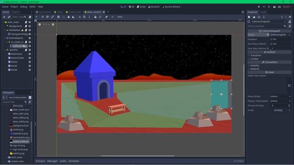Load resource folder icon in Inspector
The height and width of the screenshot is (165, 294).
[x=254, y=17]
